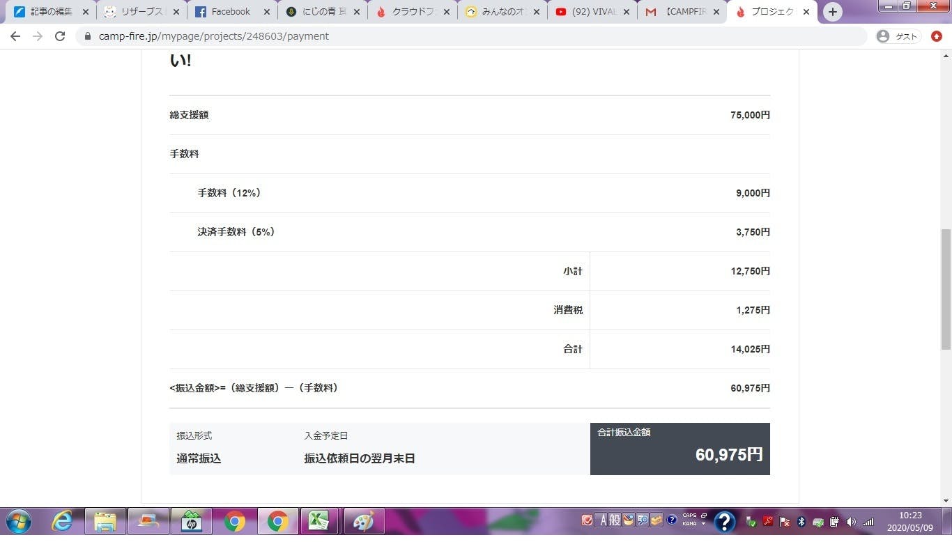Click the vertical page scrollbar thumb
This screenshot has height=542, width=952.
coord(946,289)
